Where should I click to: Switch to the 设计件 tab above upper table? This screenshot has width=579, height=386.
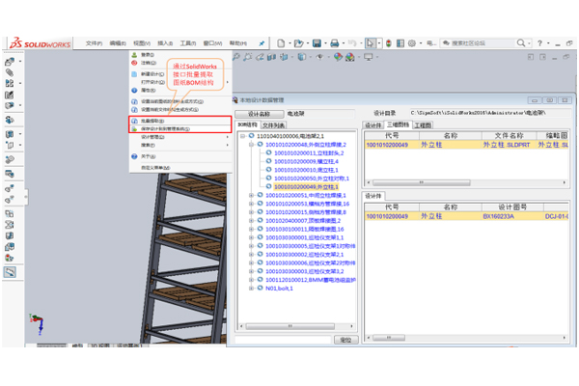372,125
